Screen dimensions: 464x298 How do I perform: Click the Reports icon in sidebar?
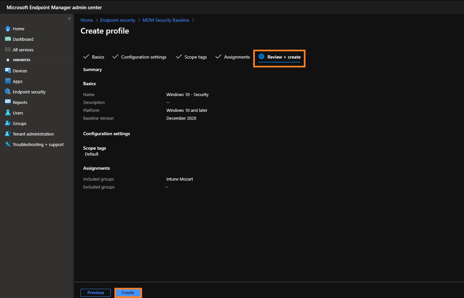[x=8, y=102]
